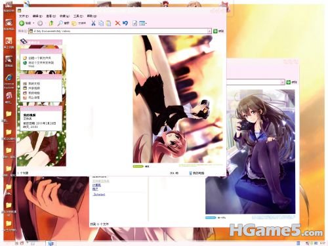Screen dimensions: 328x246
Task: Expand the back window address dropdown arrow
Action: click(x=283, y=82)
